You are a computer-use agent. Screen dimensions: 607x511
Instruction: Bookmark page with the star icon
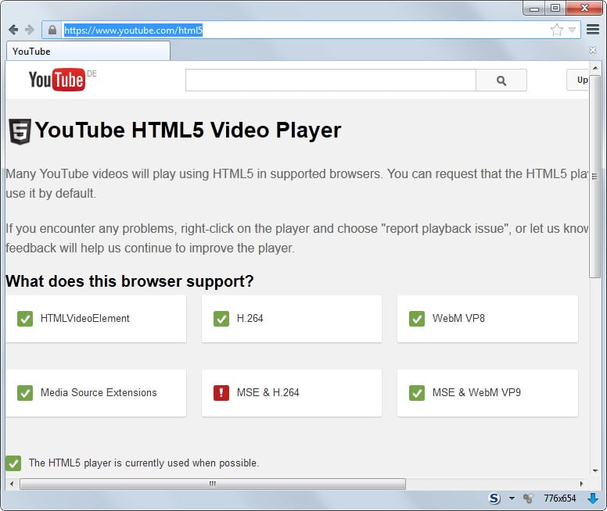tap(557, 30)
